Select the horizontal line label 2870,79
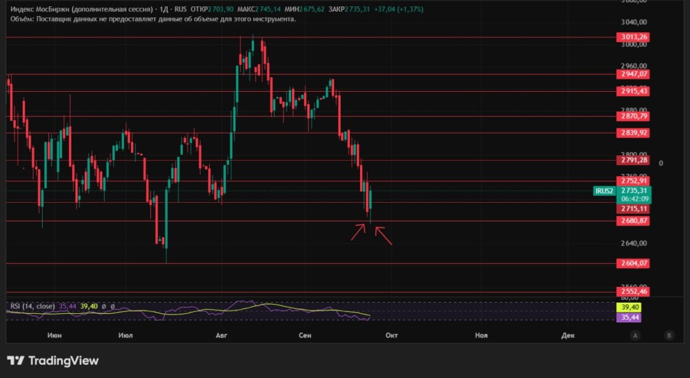Screen dimensions: 690x378 (633, 116)
